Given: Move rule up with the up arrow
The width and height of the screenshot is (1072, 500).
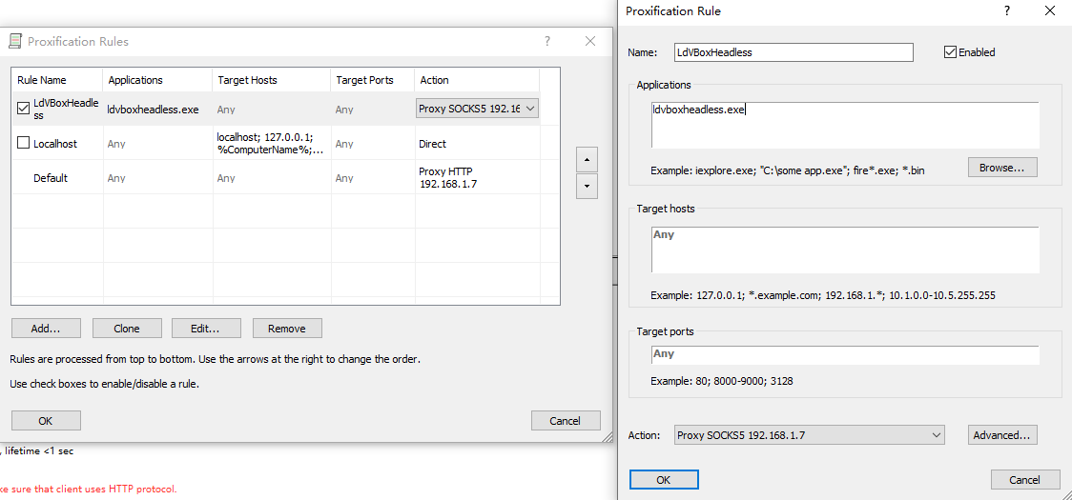Looking at the screenshot, I should pos(587,158).
